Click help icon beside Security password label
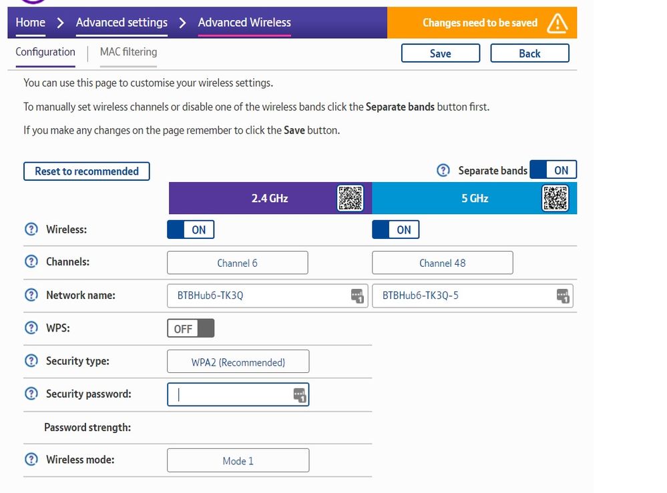667x493 pixels. [x=31, y=394]
